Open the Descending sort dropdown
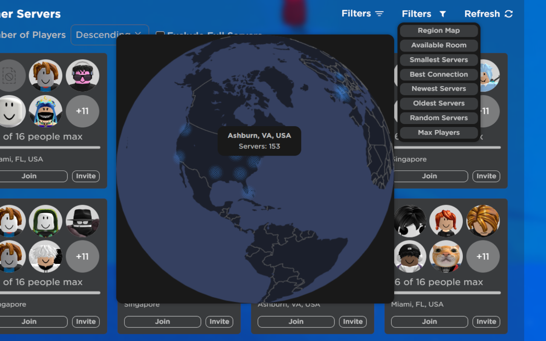This screenshot has width=546, height=341. pos(110,35)
